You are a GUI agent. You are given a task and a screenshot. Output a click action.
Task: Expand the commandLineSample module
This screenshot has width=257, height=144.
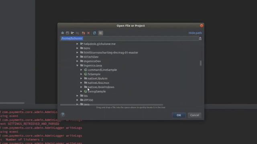click(81, 70)
